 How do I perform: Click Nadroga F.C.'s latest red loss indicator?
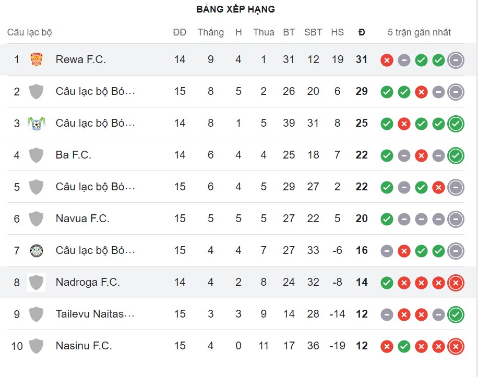pyautogui.click(x=456, y=283)
